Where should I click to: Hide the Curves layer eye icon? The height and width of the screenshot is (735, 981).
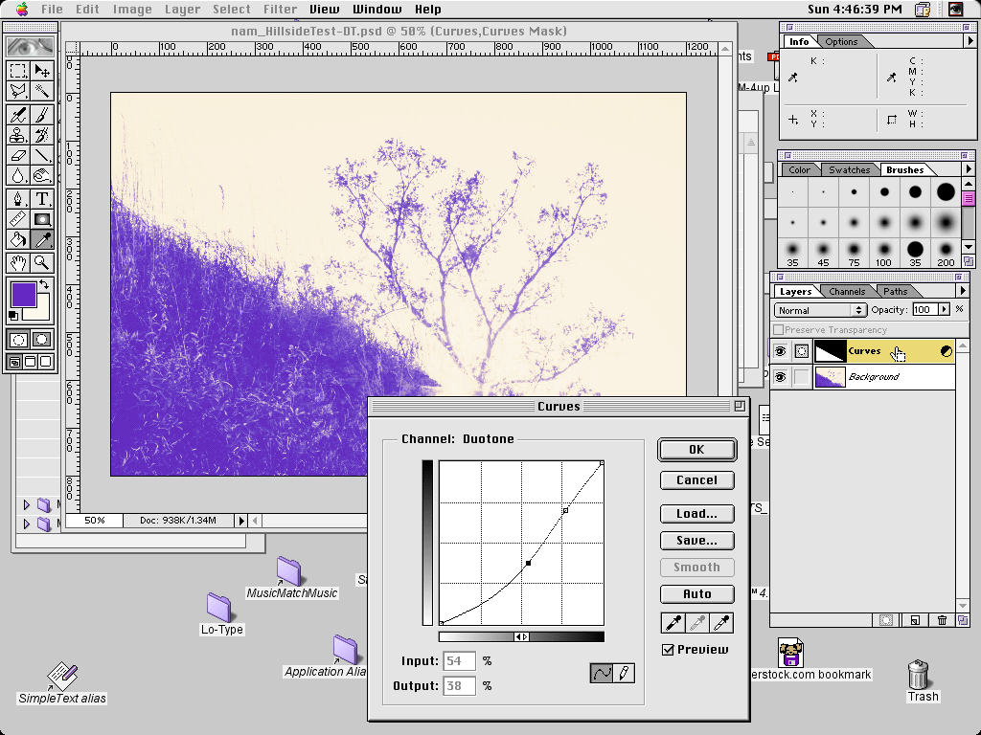coord(781,351)
